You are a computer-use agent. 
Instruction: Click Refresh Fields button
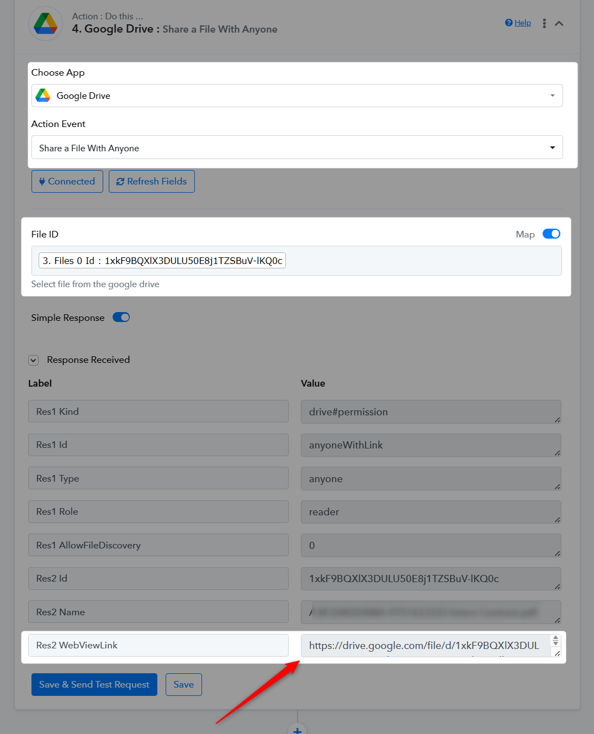[x=152, y=181]
